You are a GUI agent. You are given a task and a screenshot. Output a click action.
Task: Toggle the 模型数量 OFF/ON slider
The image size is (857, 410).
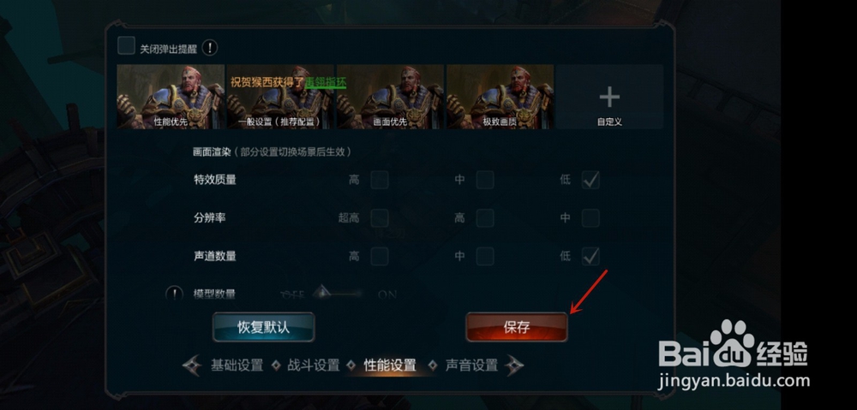pos(338,294)
